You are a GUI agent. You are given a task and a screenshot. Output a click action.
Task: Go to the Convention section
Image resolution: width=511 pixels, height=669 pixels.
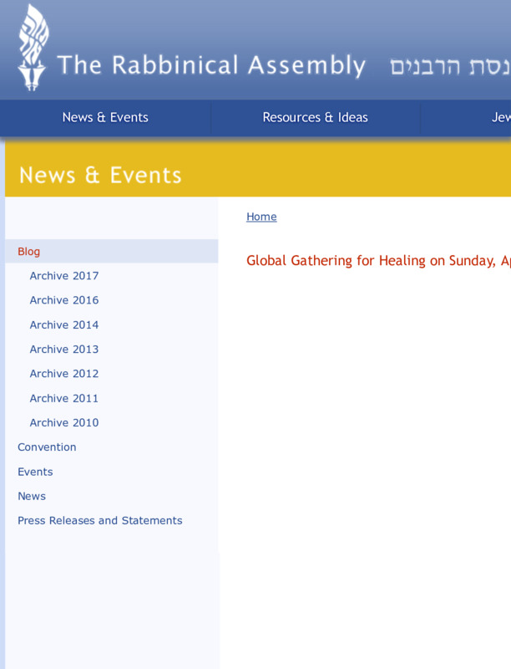coord(47,447)
